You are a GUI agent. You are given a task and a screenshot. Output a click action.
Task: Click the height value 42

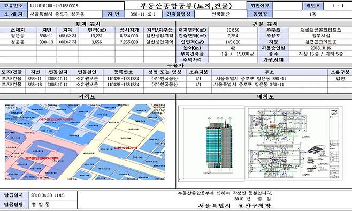click(x=233, y=48)
